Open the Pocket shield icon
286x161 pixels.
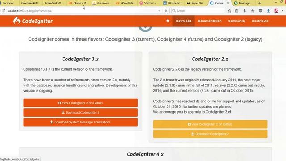[x=261, y=11]
